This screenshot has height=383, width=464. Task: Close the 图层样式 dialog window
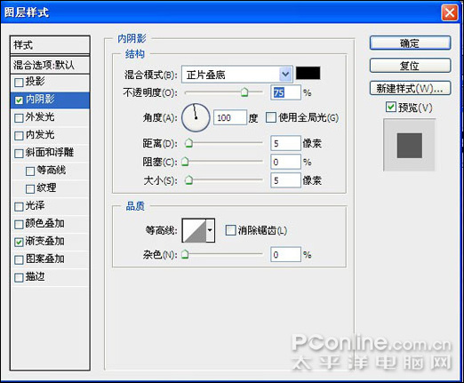(x=449, y=12)
